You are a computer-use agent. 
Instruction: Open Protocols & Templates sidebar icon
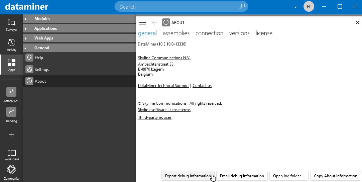tap(11, 95)
